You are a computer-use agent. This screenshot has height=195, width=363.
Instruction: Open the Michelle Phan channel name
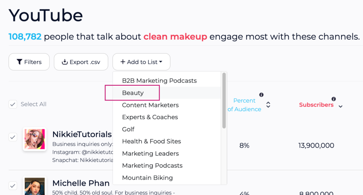pyautogui.click(x=81, y=183)
